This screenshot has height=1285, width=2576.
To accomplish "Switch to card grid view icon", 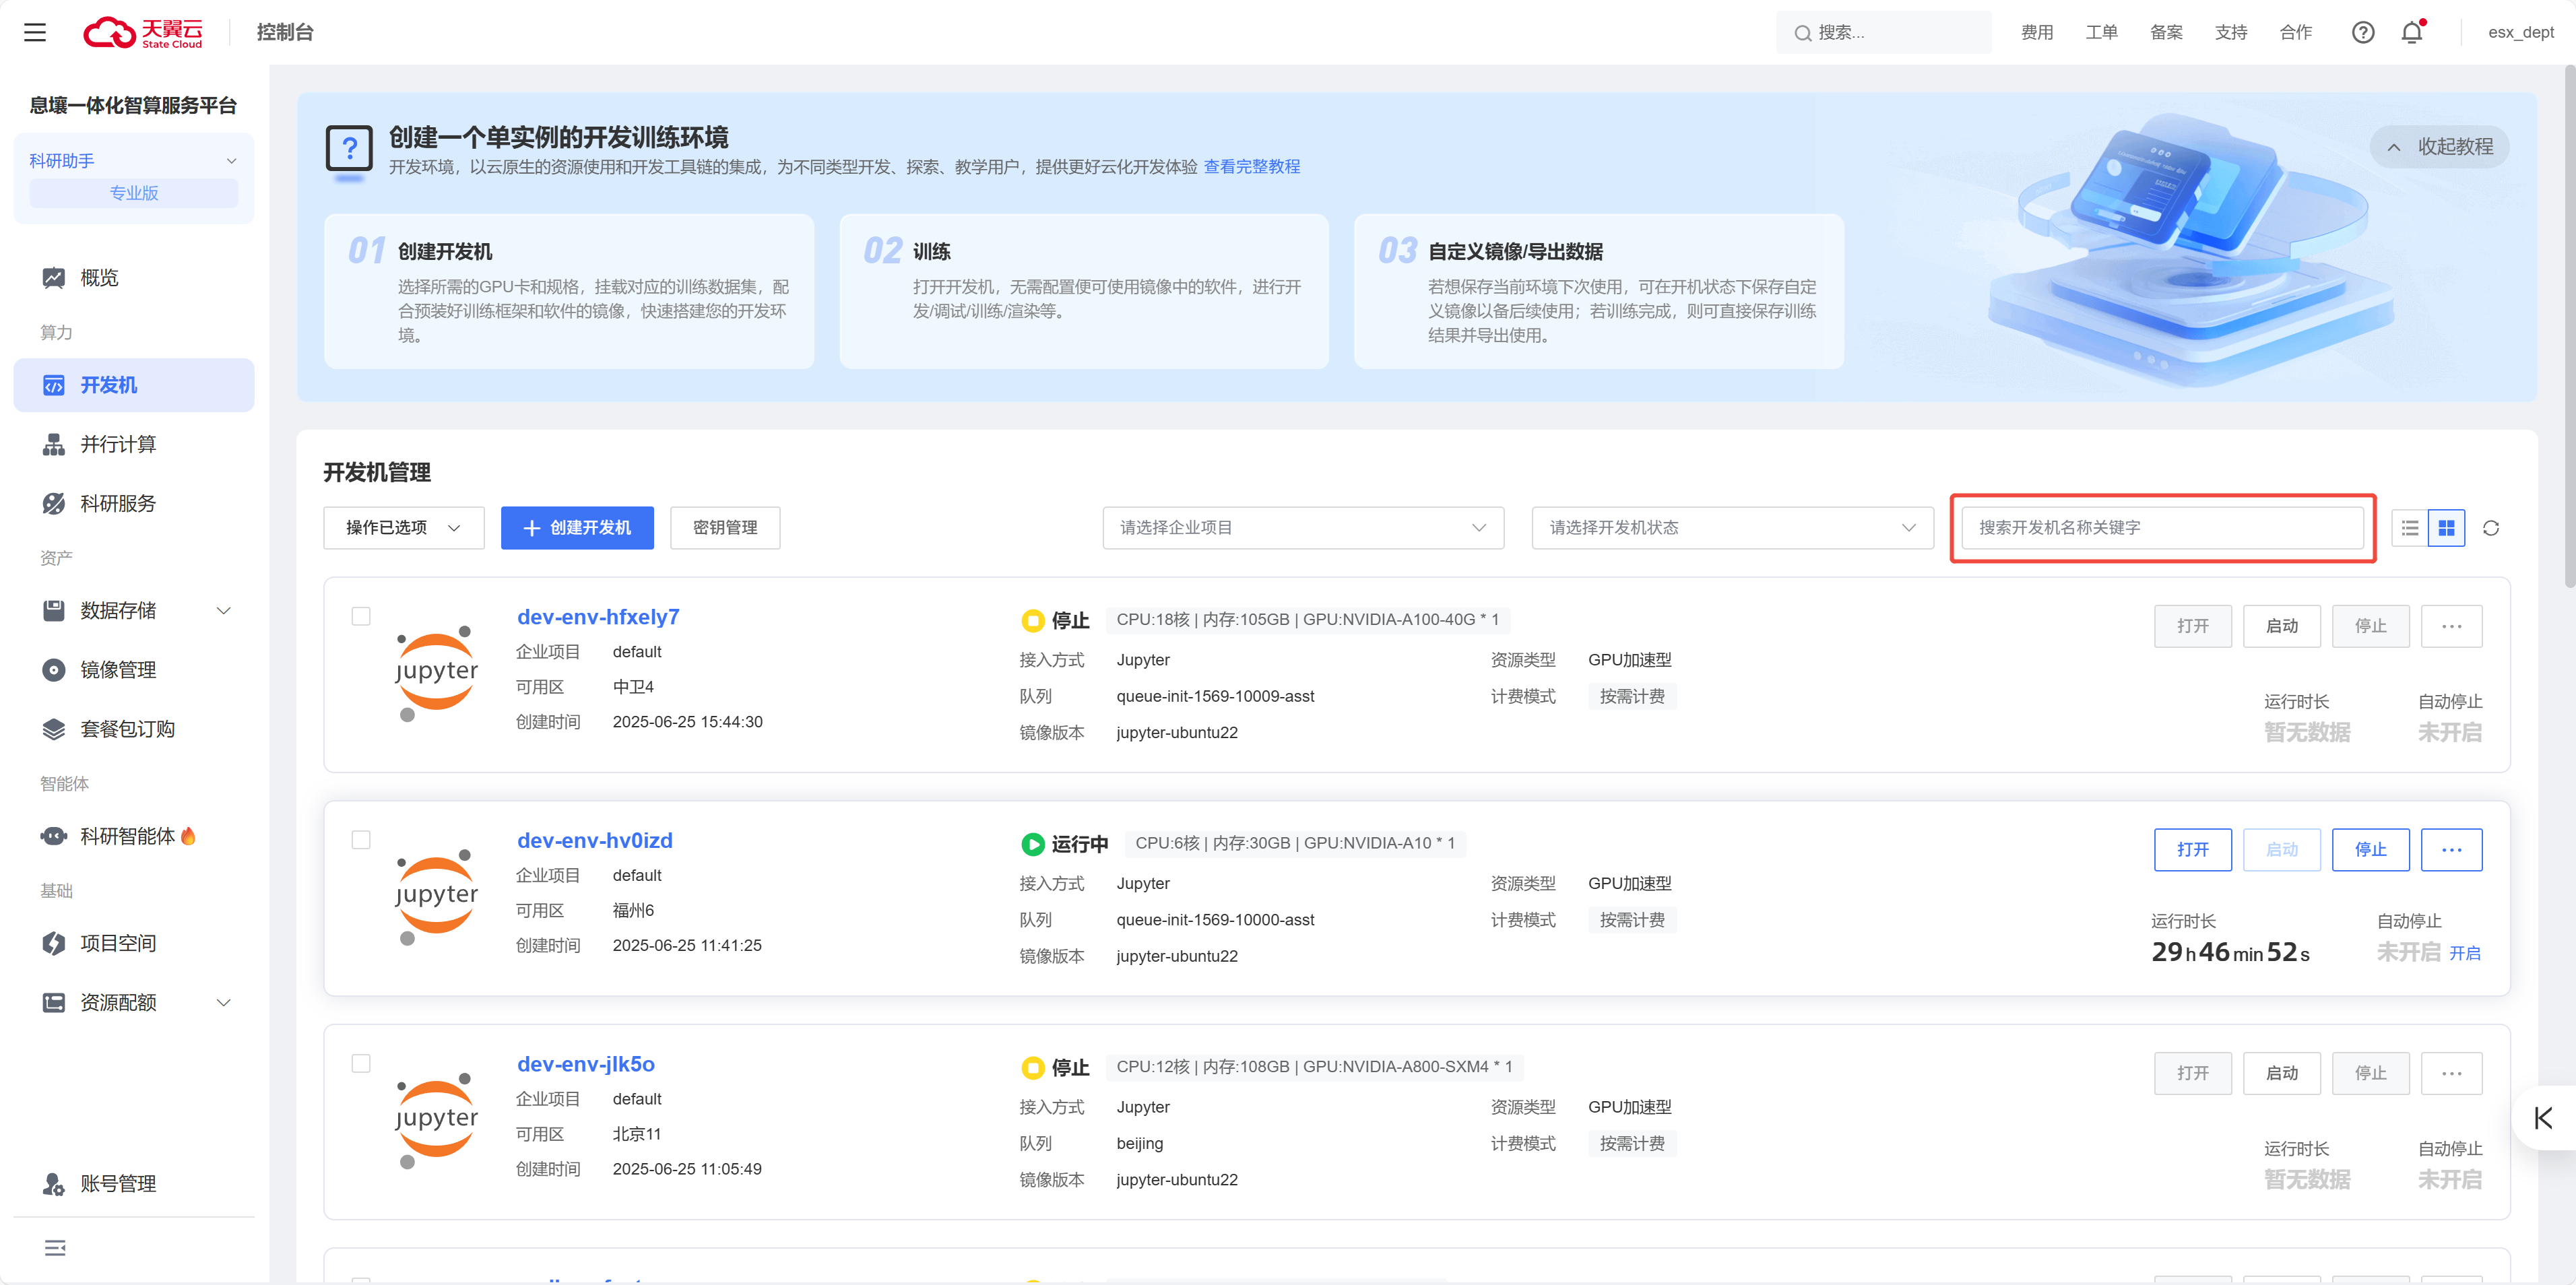I will tap(2446, 527).
